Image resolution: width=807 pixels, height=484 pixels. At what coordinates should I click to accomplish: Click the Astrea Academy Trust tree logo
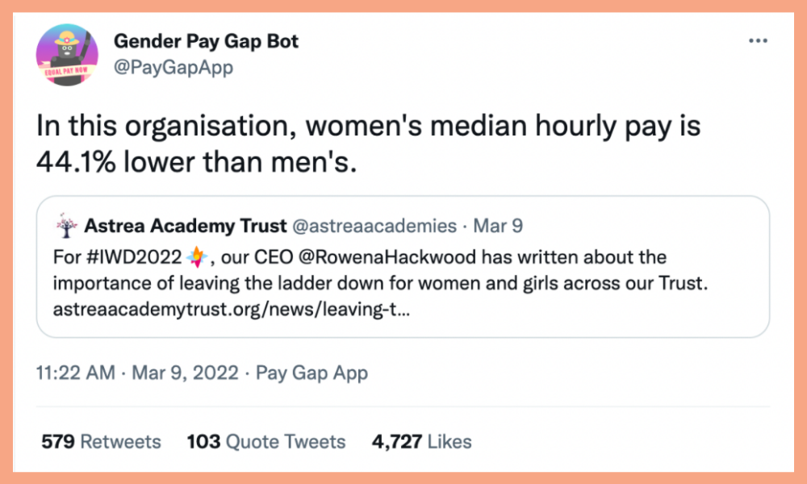pos(66,226)
